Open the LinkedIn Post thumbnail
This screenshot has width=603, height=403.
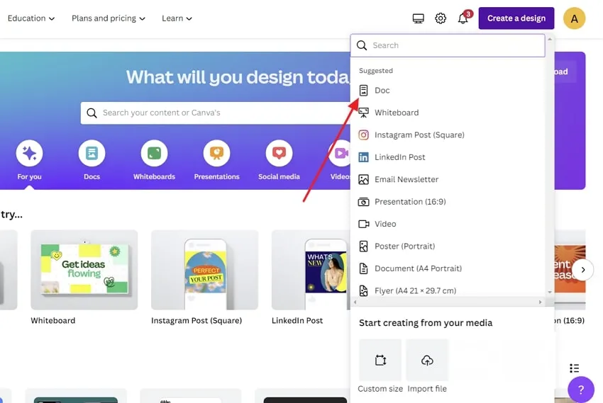click(x=311, y=270)
